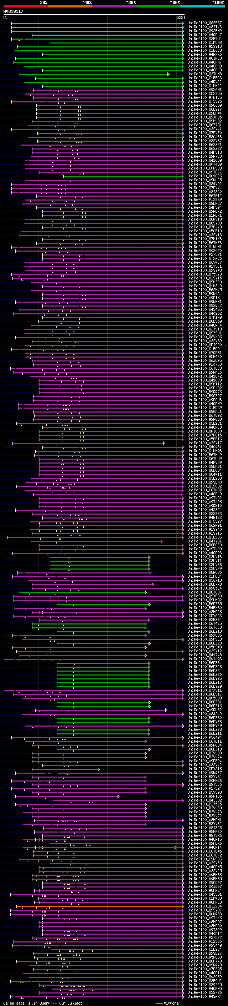Image resolution: width=228 pixels, height=1006 pixels.
Task: Open hit UniRef100_Q8S567
Action: pyautogui.click(x=204, y=24)
